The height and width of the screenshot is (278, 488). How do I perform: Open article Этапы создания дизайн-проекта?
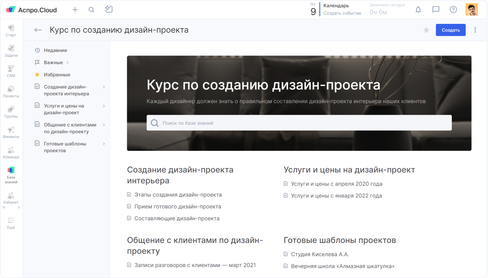(178, 195)
